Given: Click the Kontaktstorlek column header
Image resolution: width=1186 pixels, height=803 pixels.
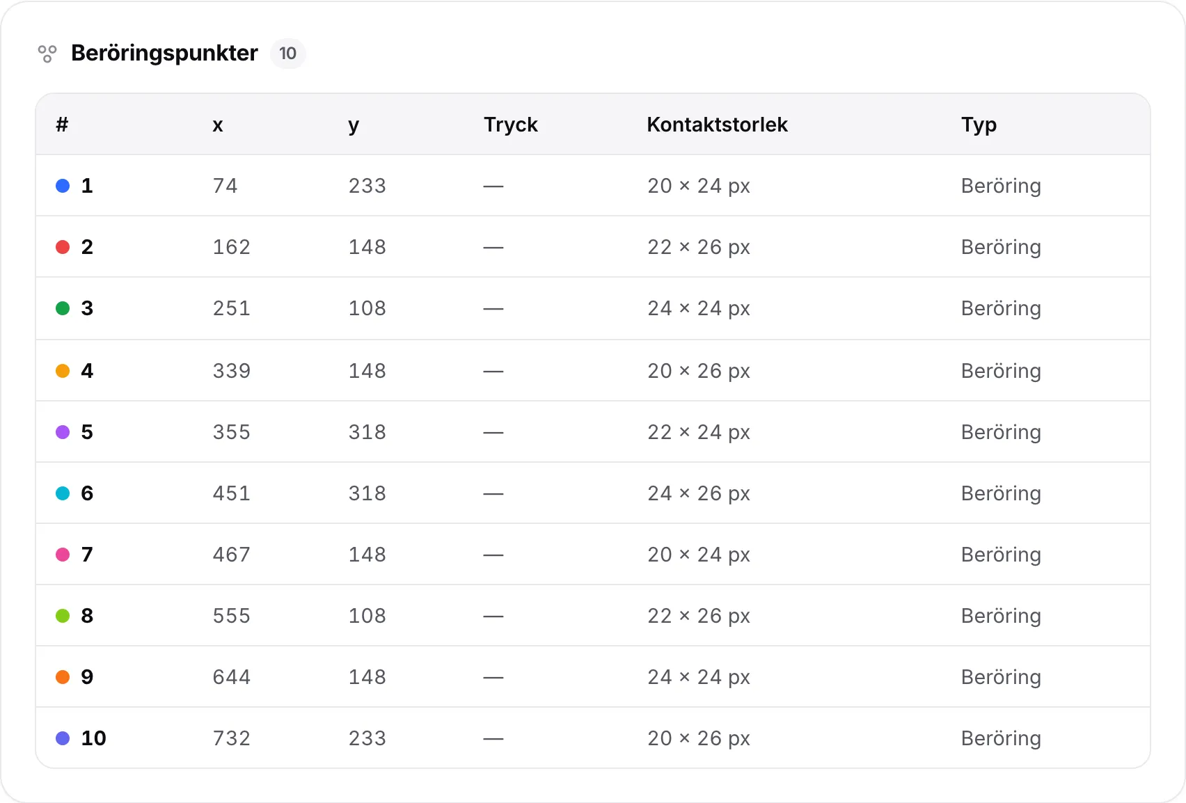Looking at the screenshot, I should 717,125.
